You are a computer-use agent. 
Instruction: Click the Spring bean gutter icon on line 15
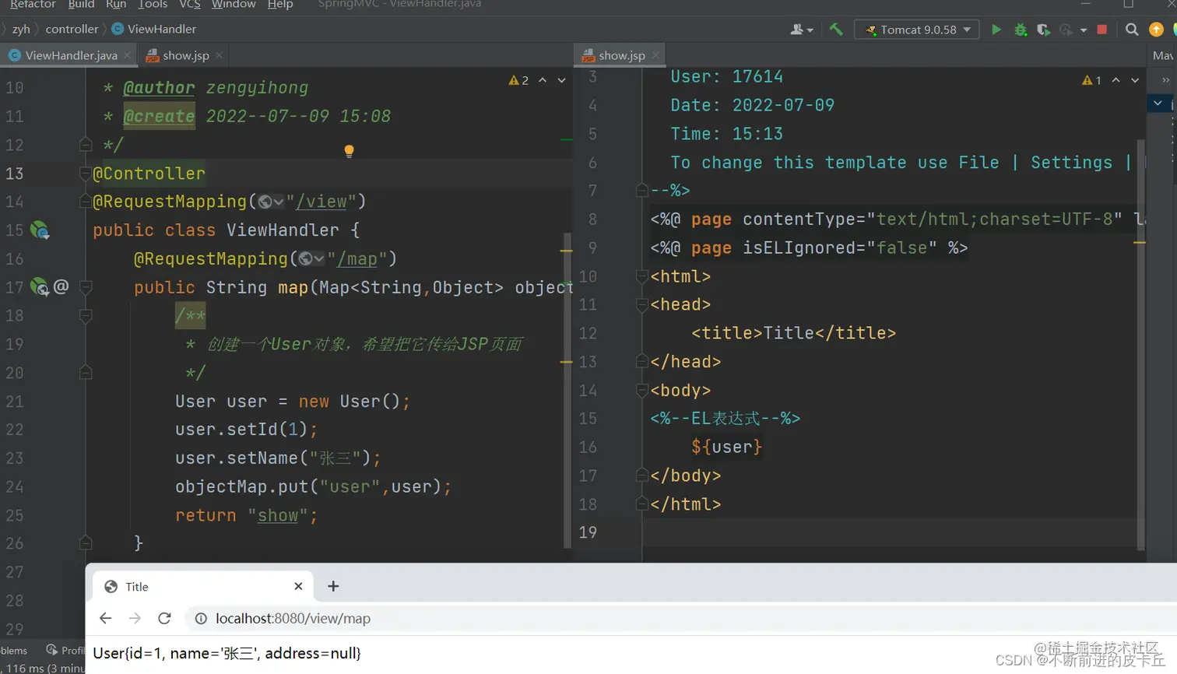(x=40, y=230)
